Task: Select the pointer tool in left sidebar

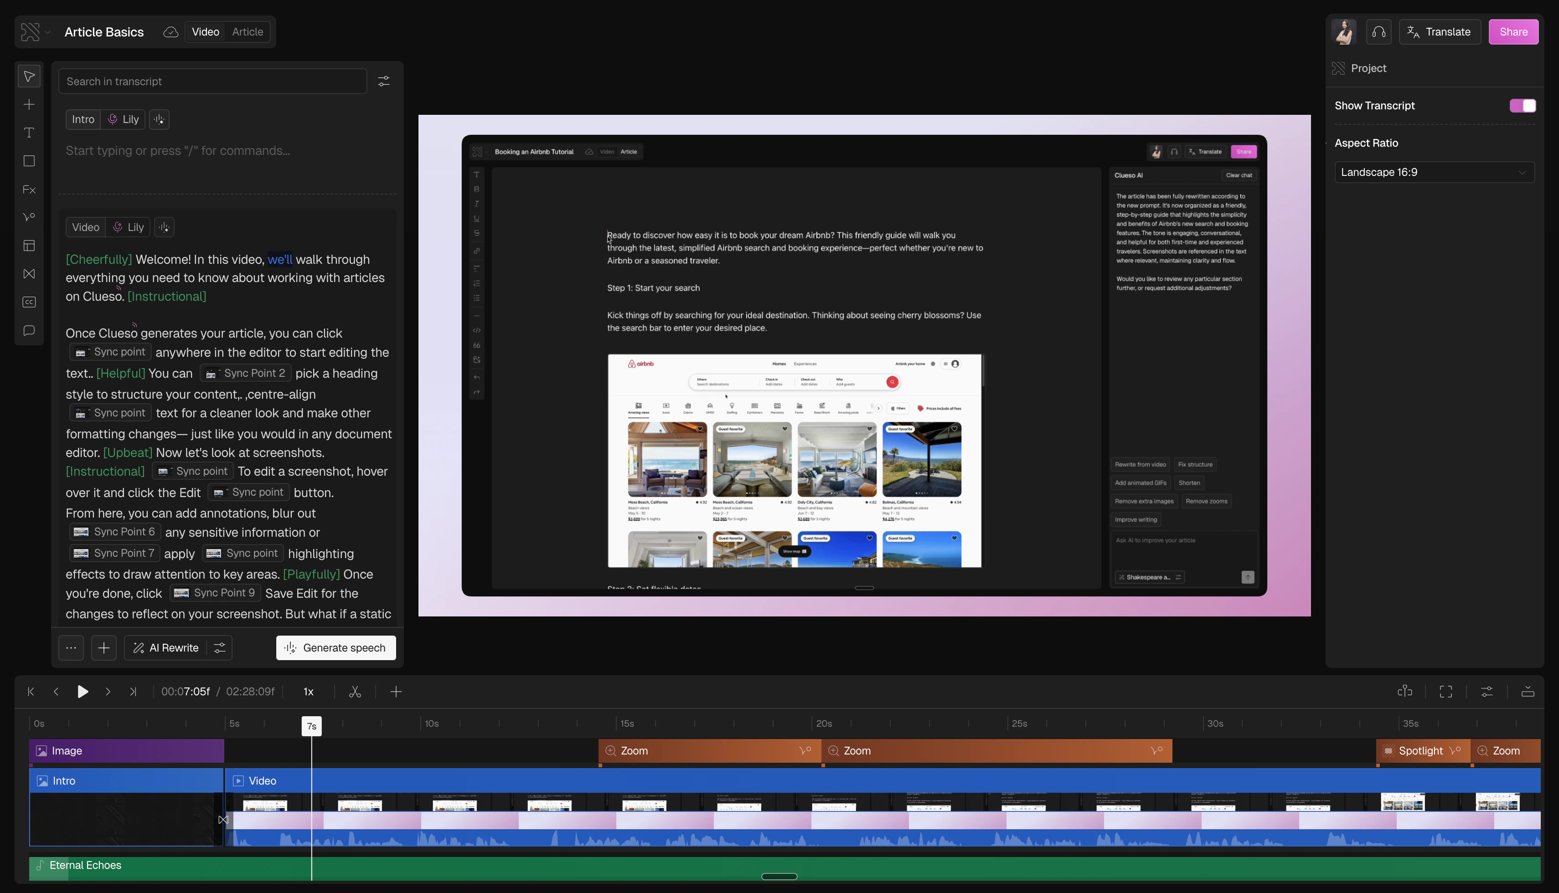Action: 29,77
